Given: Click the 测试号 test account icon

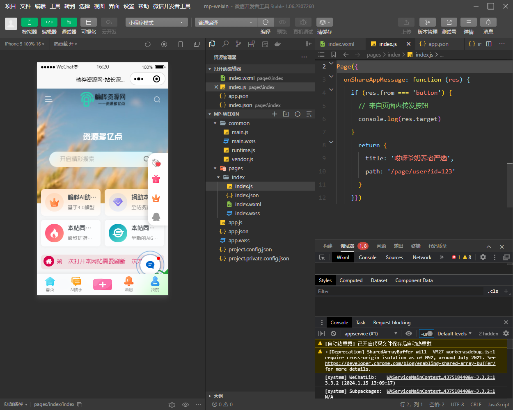Looking at the screenshot, I should (x=449, y=22).
